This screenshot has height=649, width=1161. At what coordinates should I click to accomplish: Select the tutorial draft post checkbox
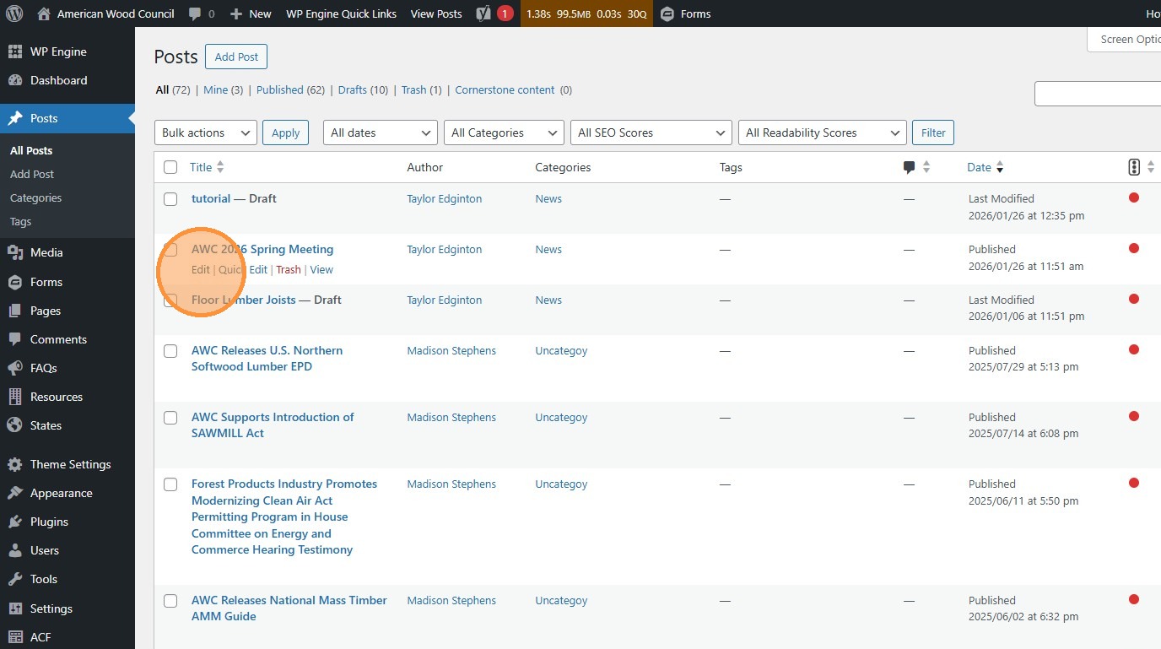click(x=170, y=199)
